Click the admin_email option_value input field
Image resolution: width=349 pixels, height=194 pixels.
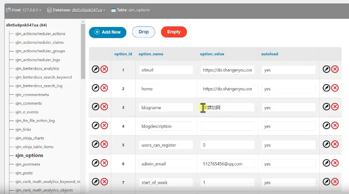tap(227, 164)
